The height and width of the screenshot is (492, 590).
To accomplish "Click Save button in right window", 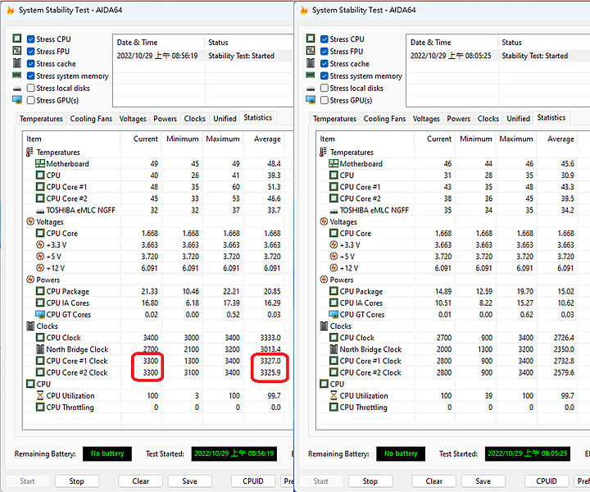I will 483,481.
